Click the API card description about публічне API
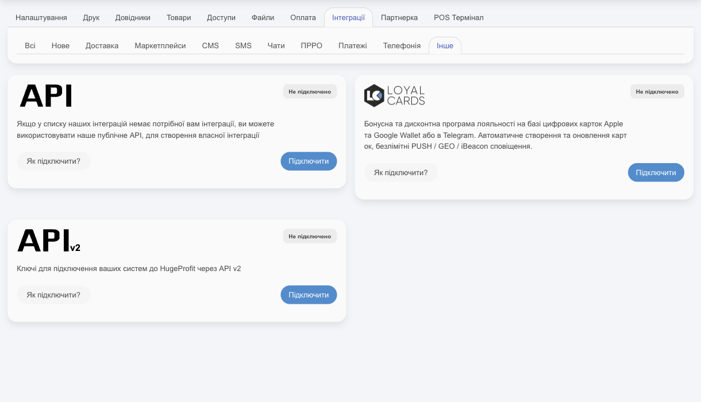The height and width of the screenshot is (402, 701). pyautogui.click(x=146, y=130)
